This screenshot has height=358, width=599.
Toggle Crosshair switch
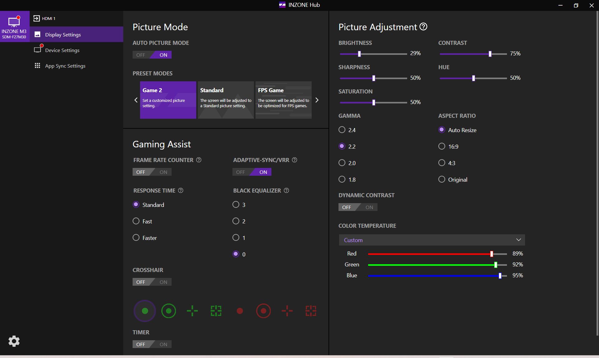[x=152, y=282]
